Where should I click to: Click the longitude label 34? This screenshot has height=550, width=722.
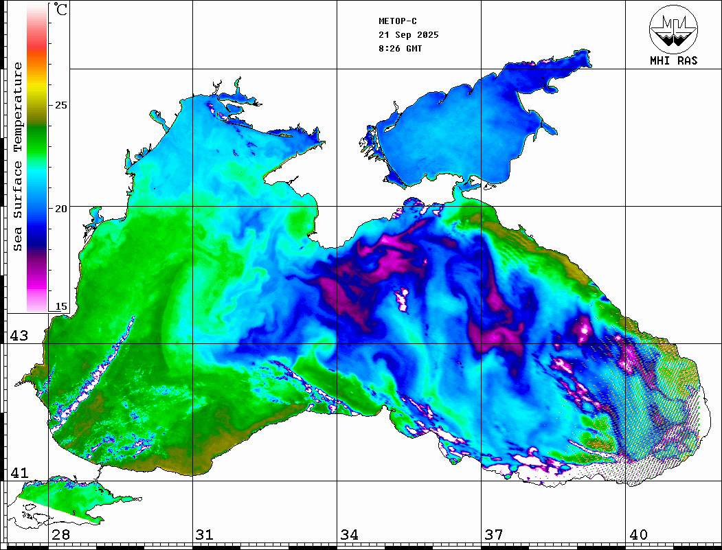coord(349,535)
